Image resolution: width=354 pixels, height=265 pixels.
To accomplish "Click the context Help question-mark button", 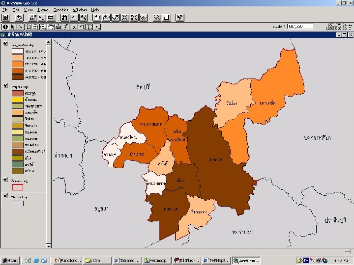I will click(180, 18).
